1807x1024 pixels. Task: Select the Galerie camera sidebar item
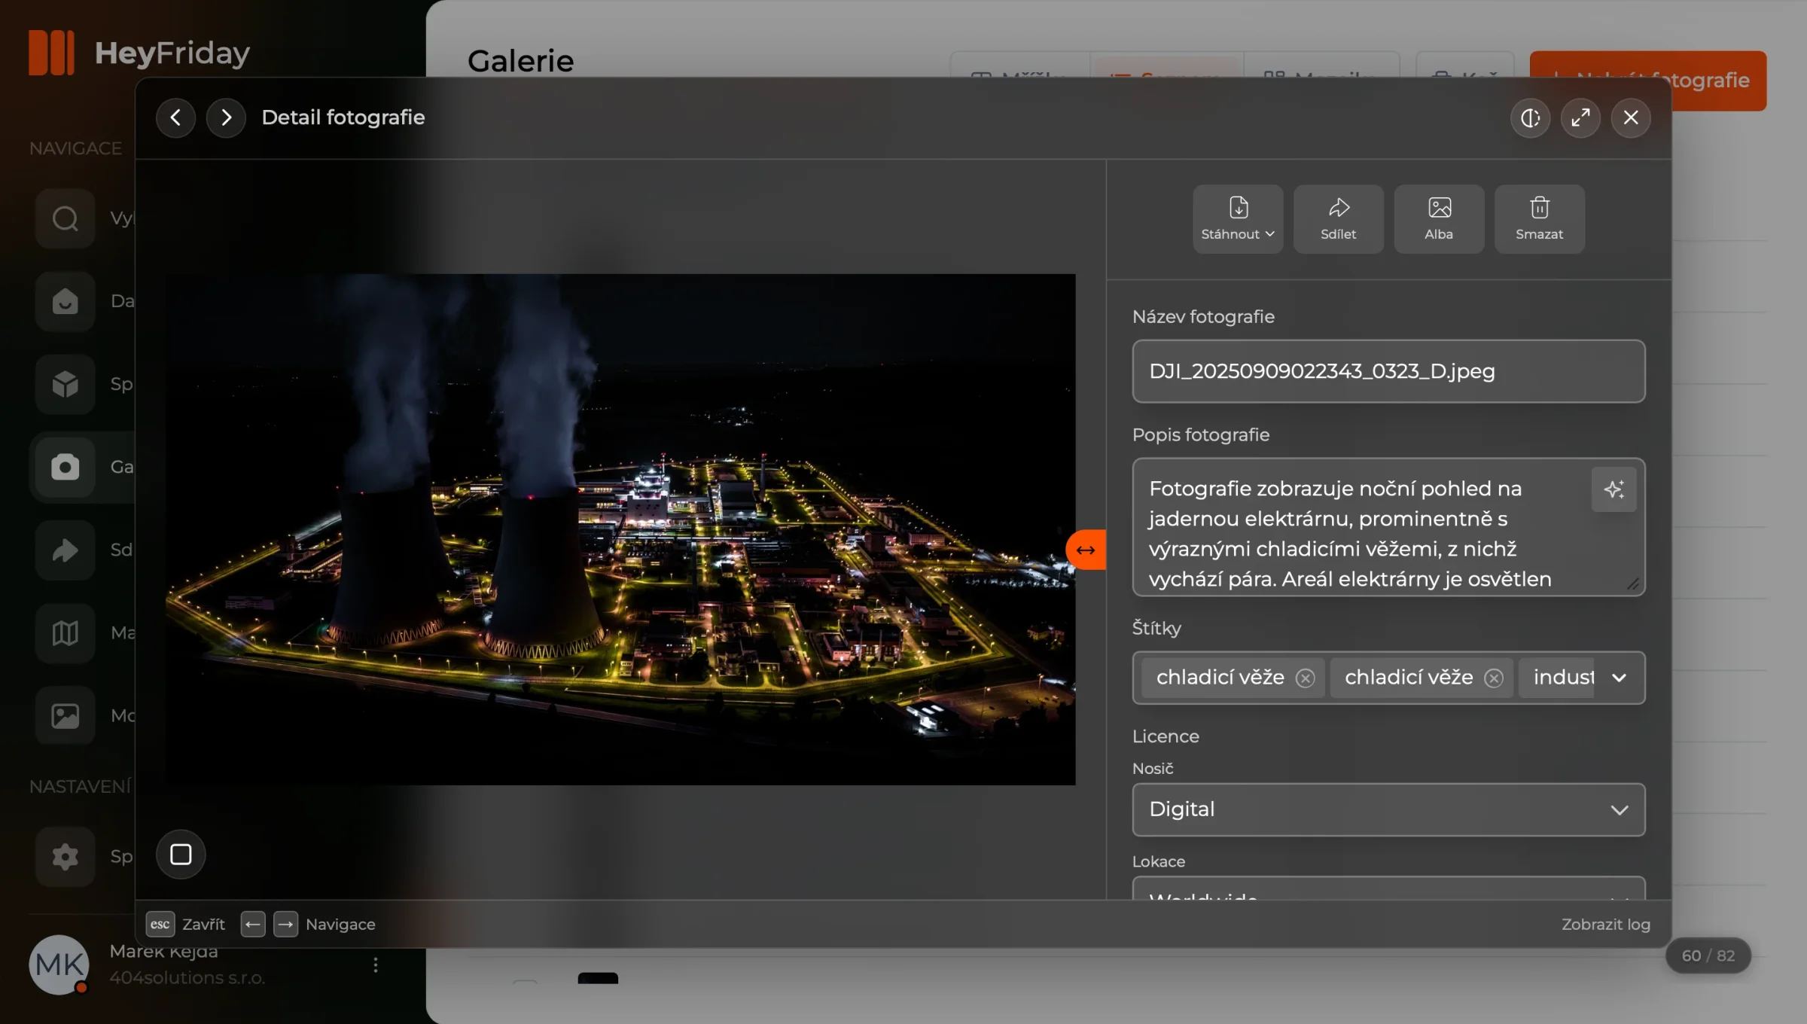(x=65, y=467)
